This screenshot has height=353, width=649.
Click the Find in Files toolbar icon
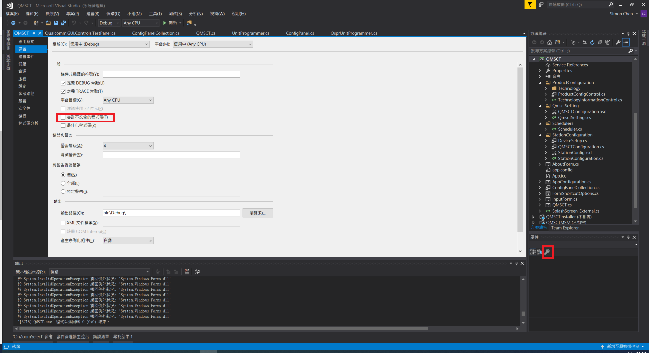click(x=189, y=23)
